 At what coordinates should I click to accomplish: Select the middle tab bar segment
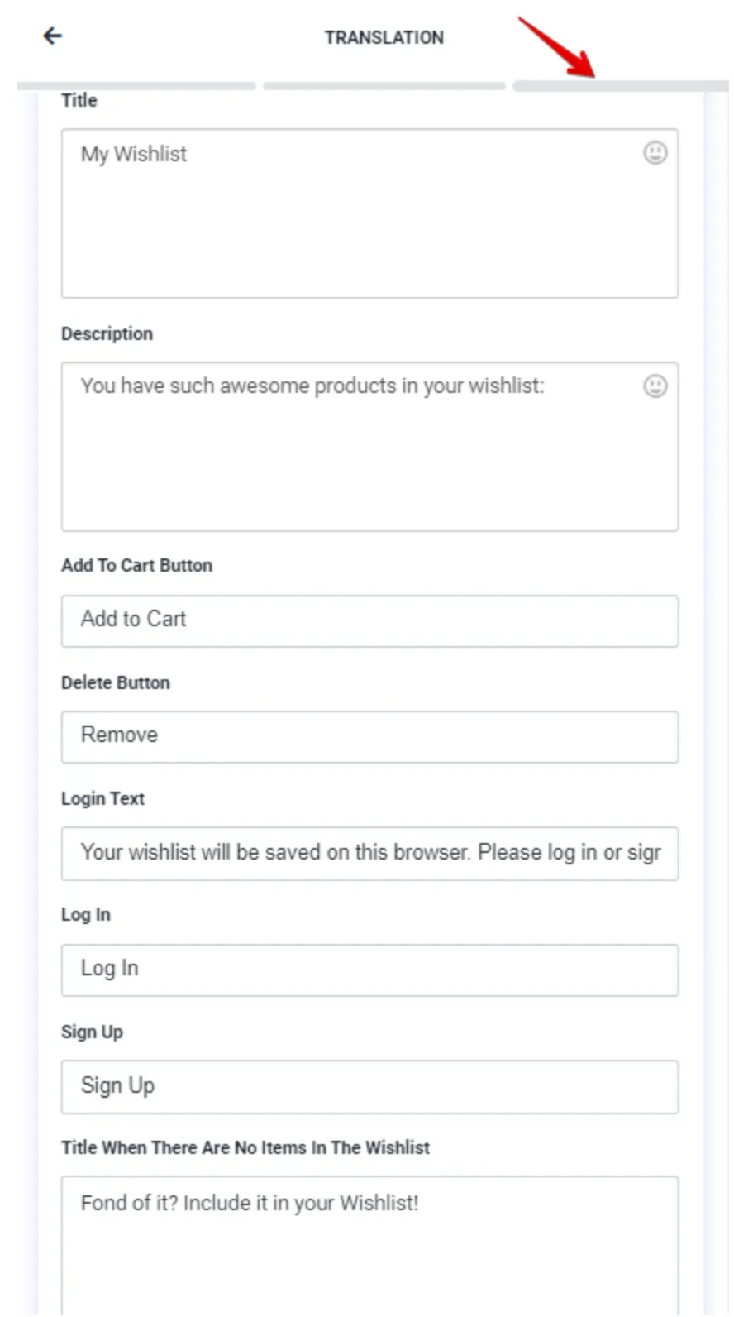click(384, 86)
